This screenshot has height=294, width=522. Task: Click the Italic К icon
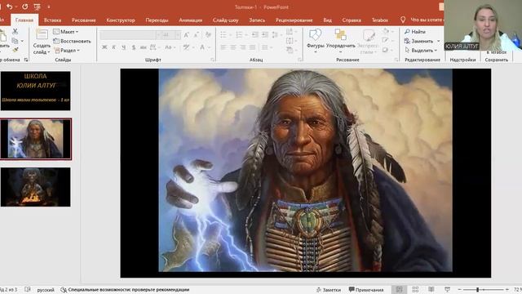pos(114,47)
